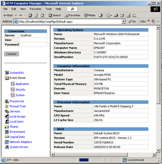Click the Connect button
The width and height of the screenshot is (162, 164).
[x=11, y=54]
